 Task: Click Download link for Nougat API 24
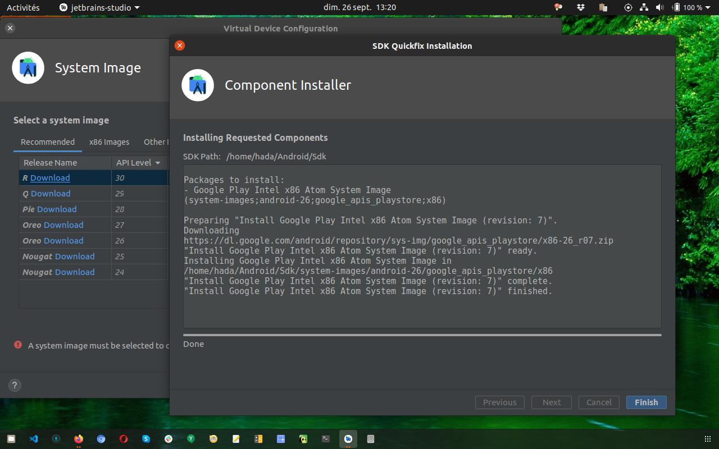tap(75, 272)
